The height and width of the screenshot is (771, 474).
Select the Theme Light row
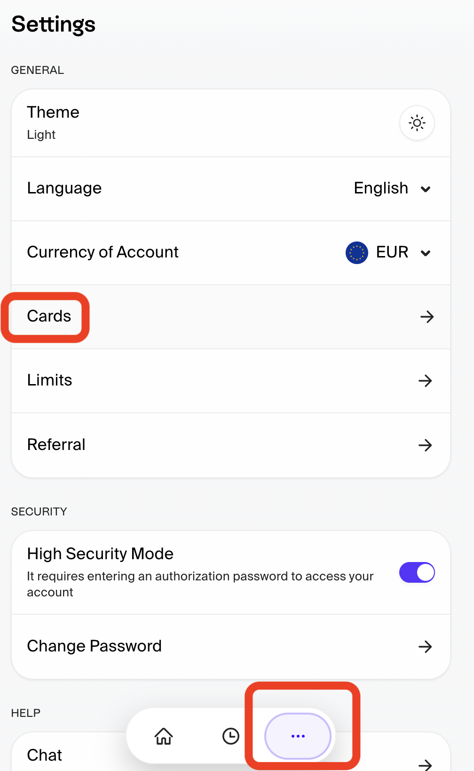click(x=231, y=123)
